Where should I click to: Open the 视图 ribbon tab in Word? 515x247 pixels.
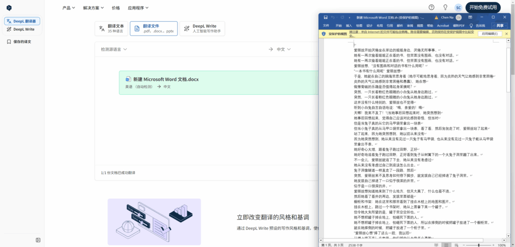pos(420,26)
